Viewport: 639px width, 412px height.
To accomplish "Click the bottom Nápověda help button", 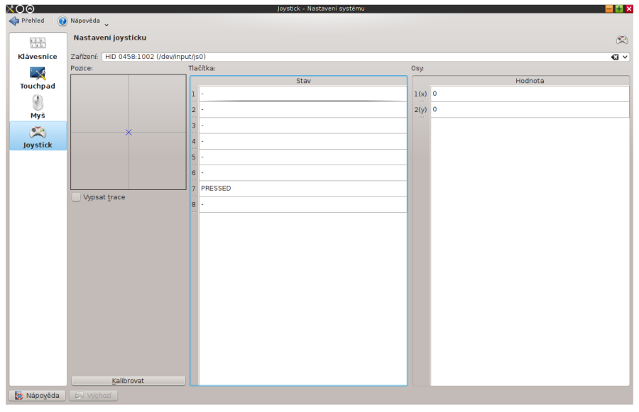I will click(x=38, y=395).
